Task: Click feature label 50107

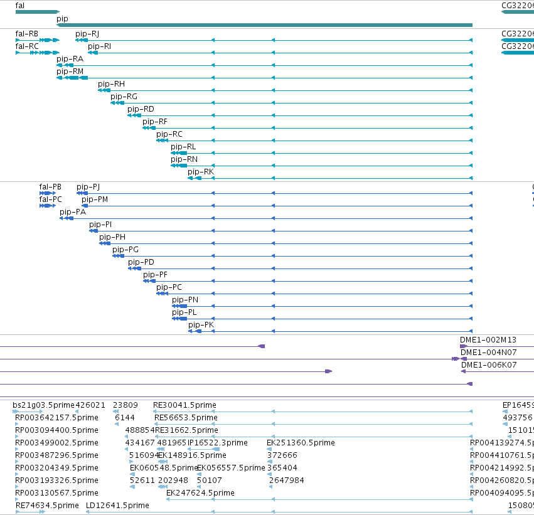Action: pyautogui.click(x=210, y=481)
